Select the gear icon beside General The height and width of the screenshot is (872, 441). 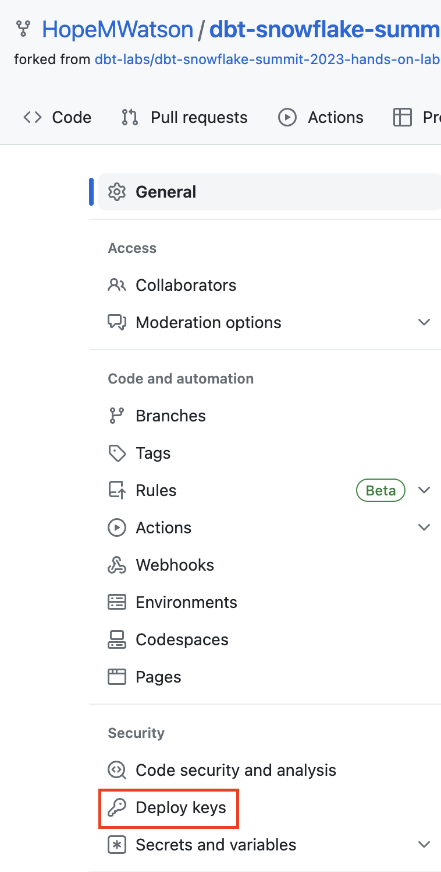coord(117,192)
